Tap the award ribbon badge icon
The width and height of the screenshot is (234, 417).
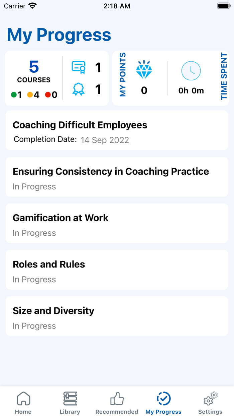click(79, 90)
